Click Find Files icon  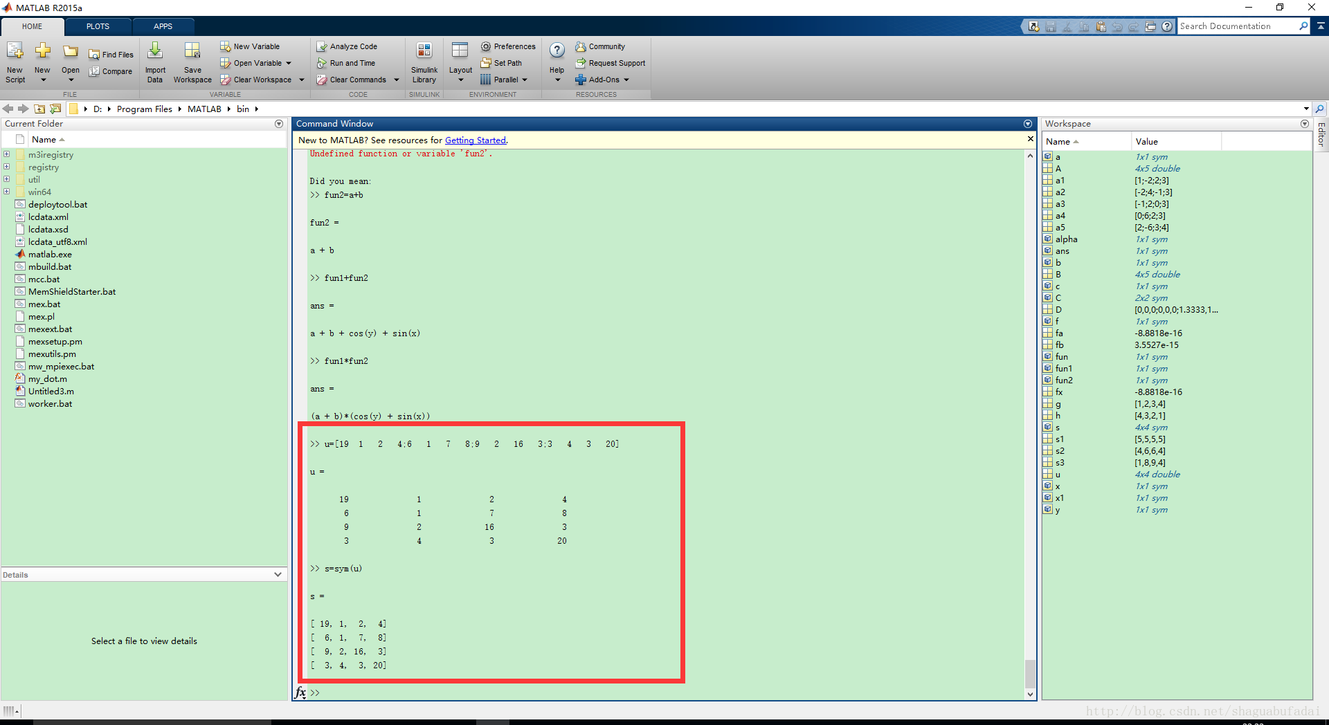[94, 55]
